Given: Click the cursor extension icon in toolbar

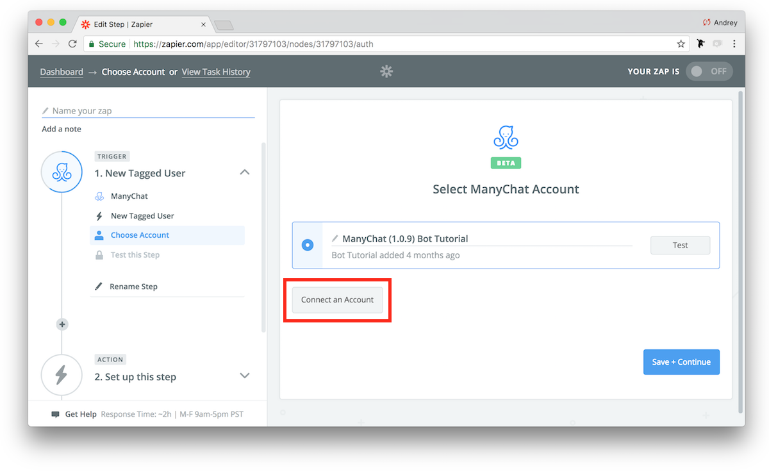Looking at the screenshot, I should click(701, 44).
